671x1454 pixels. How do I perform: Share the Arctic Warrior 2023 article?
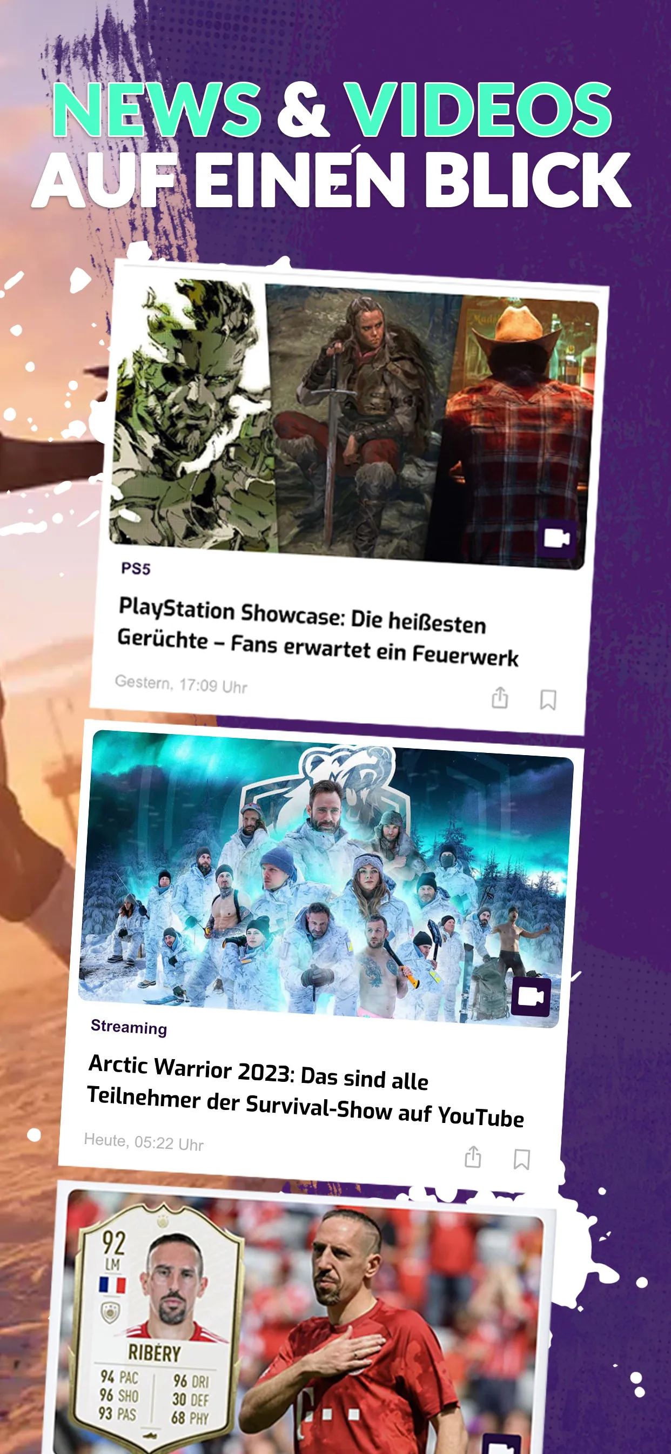473,1156
